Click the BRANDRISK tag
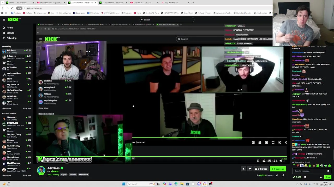 [x=83, y=175]
